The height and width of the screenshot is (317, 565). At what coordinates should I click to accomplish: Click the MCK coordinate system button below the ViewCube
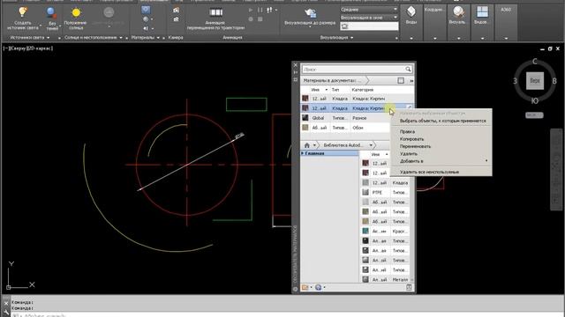(534, 115)
